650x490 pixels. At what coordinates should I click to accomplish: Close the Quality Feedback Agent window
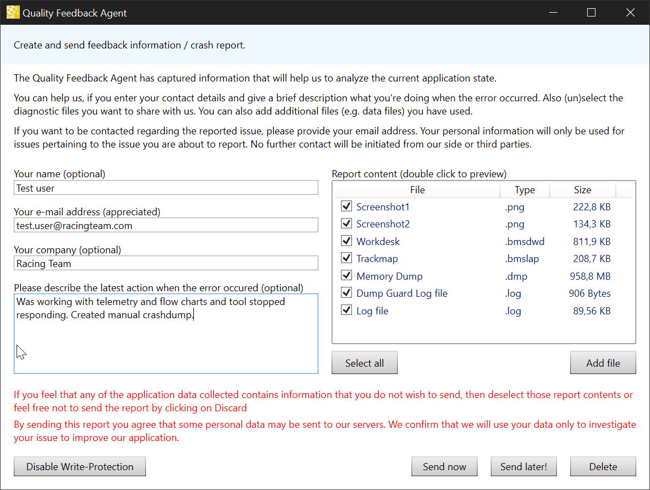pos(630,13)
